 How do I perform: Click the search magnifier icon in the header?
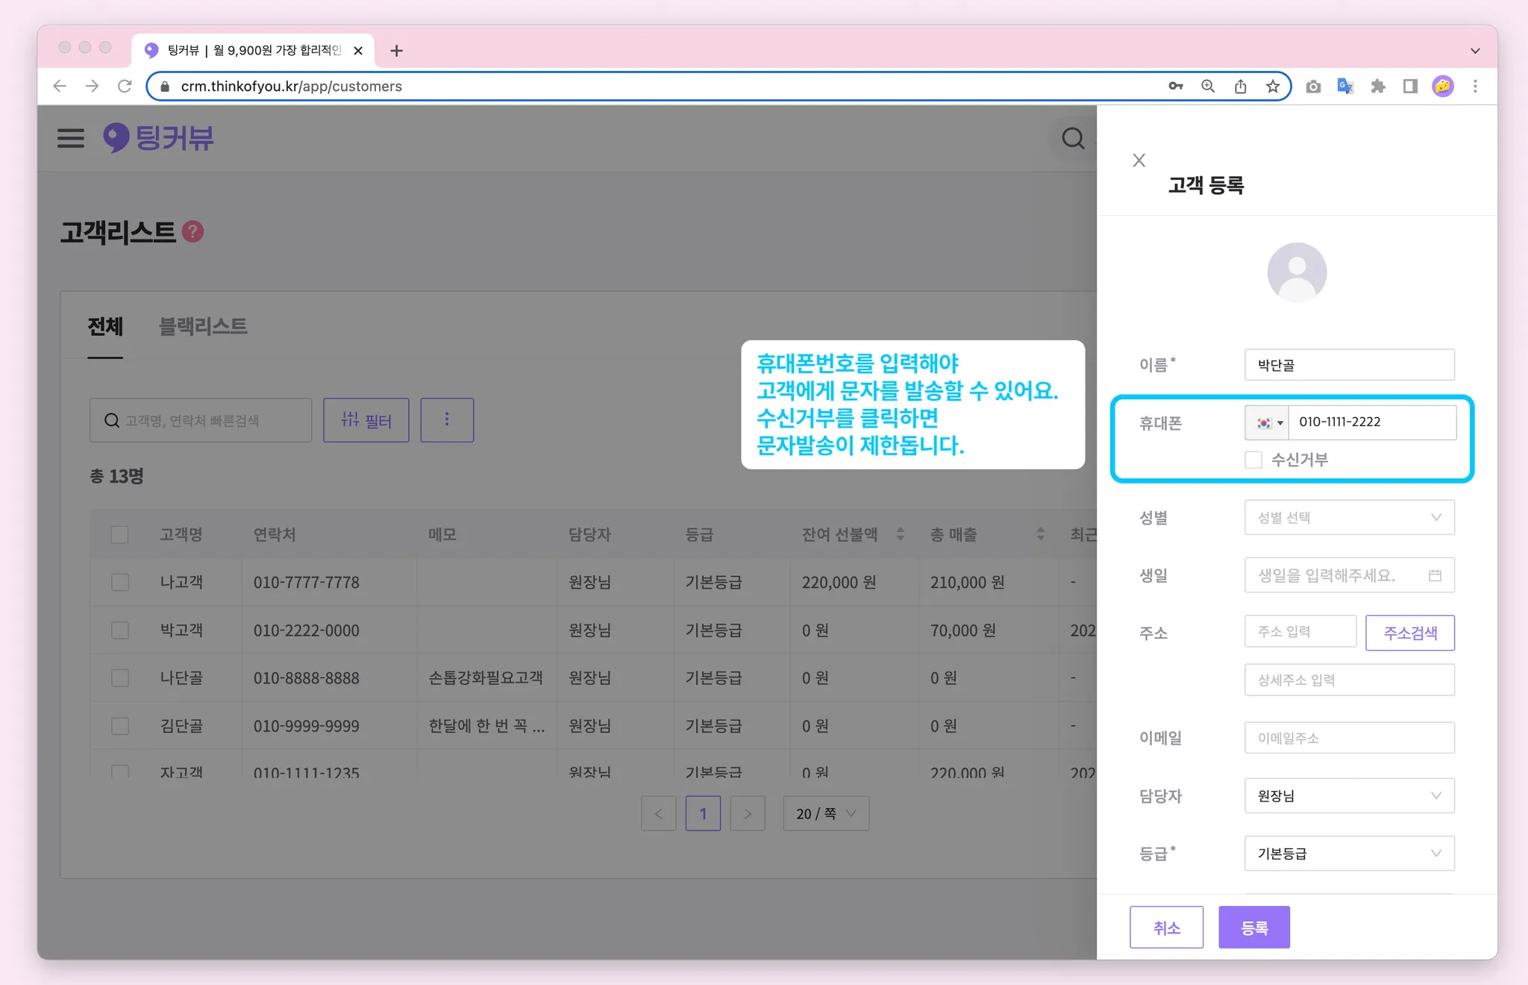point(1073,138)
